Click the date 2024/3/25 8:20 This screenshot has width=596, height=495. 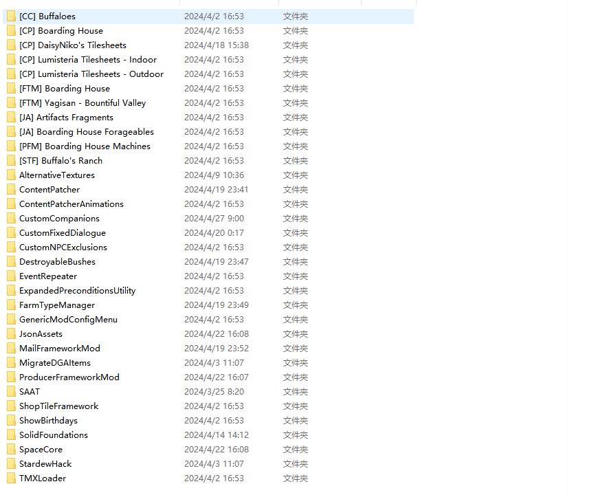click(x=214, y=392)
